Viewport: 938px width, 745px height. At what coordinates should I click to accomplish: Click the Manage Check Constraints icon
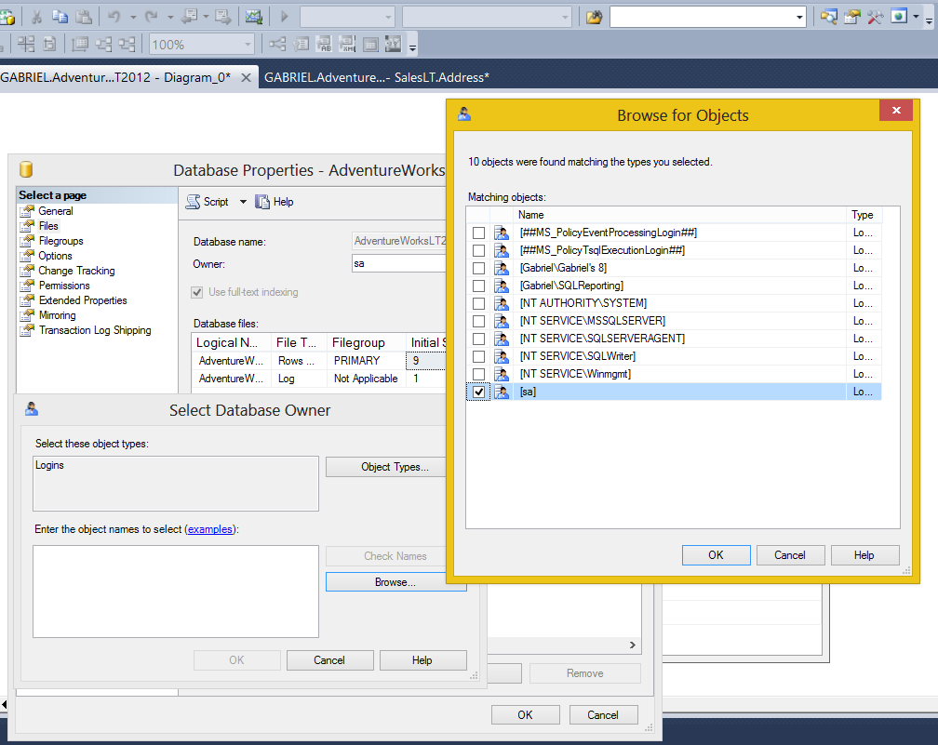(x=370, y=45)
